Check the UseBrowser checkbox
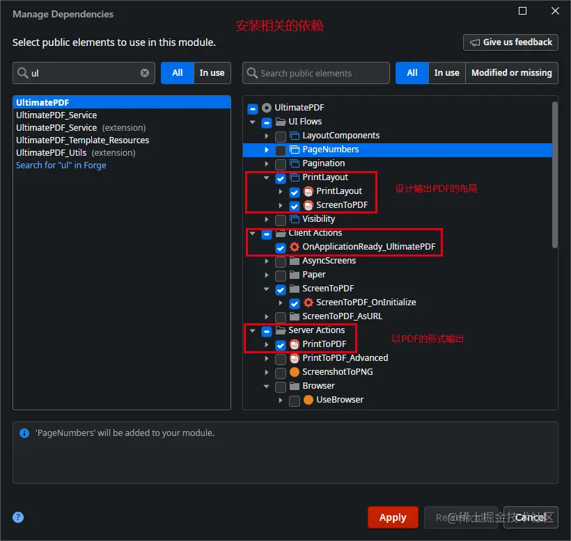 click(295, 401)
